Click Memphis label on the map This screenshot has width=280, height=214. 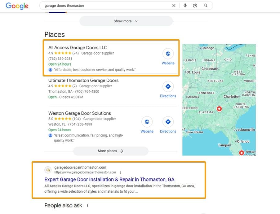(x=193, y=97)
